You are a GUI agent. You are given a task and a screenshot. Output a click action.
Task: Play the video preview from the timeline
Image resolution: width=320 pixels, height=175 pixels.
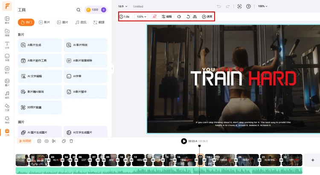[x=184, y=141]
